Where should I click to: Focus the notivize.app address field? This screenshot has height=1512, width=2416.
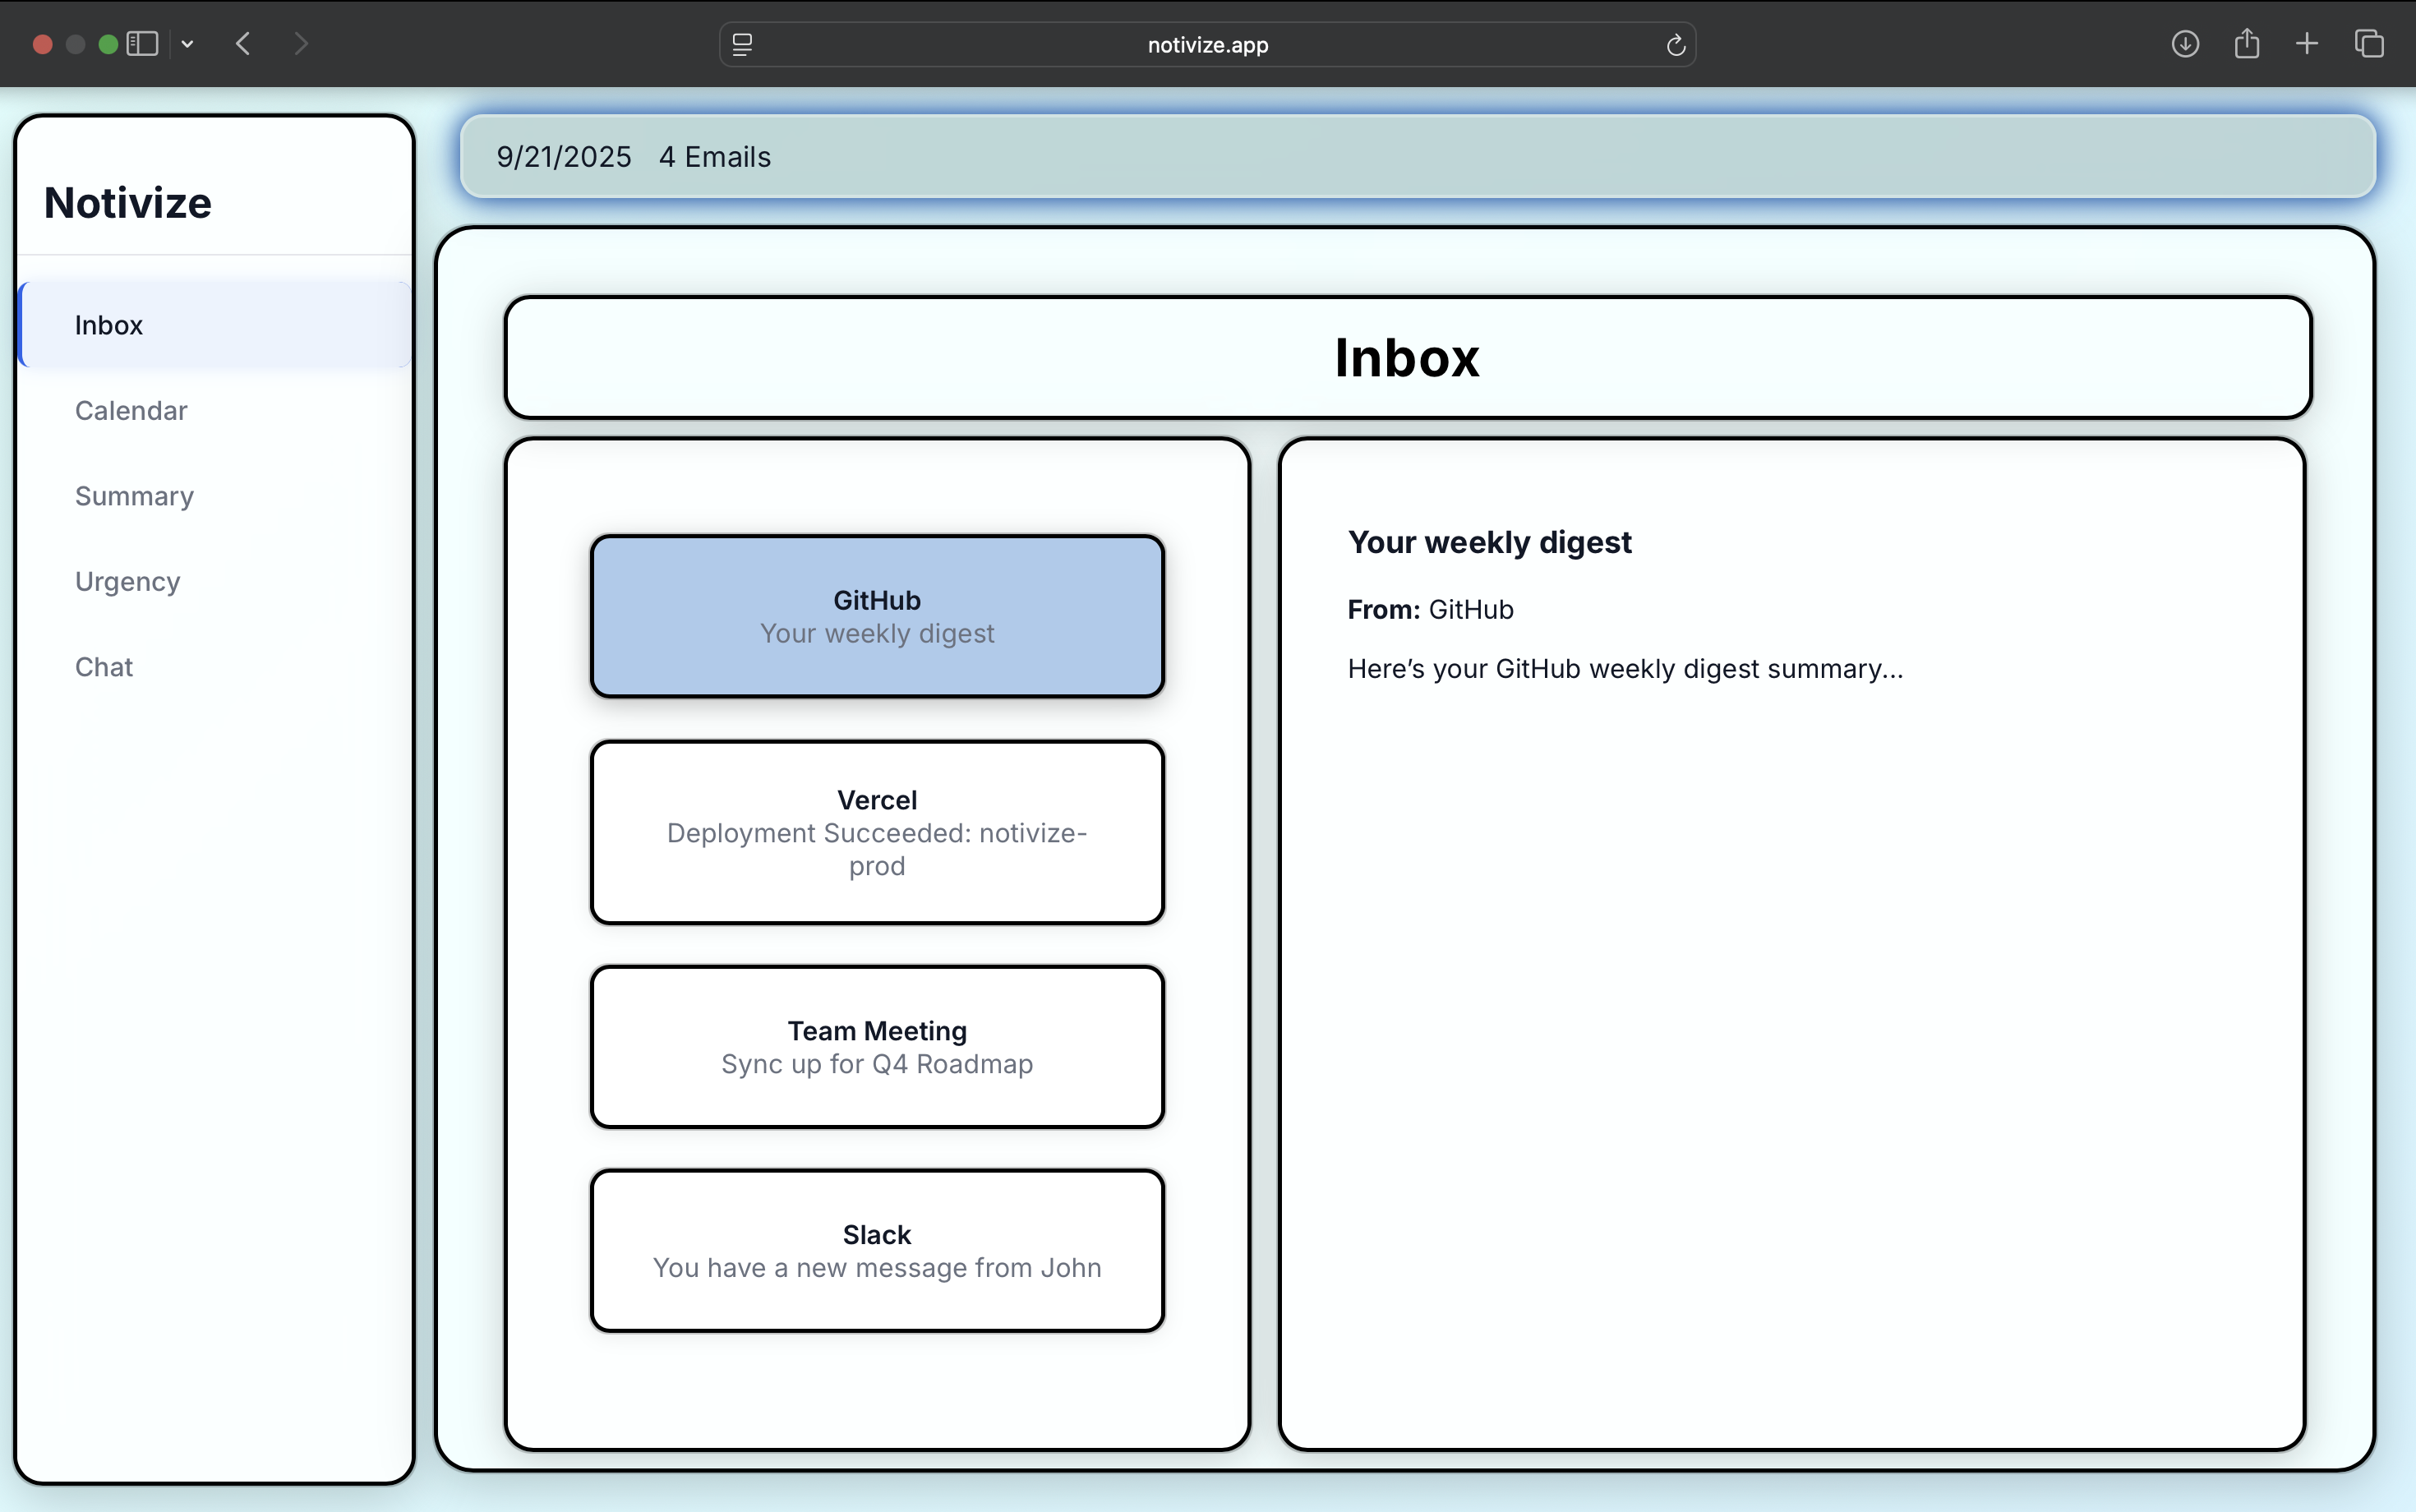tap(1207, 45)
